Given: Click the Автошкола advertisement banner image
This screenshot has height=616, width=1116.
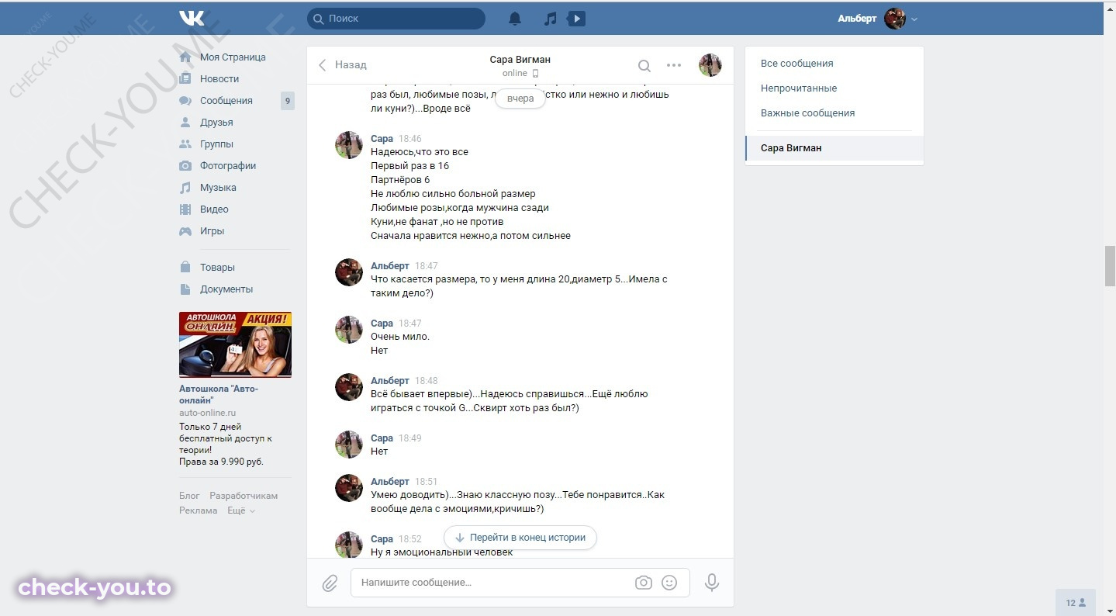Looking at the screenshot, I should point(235,344).
